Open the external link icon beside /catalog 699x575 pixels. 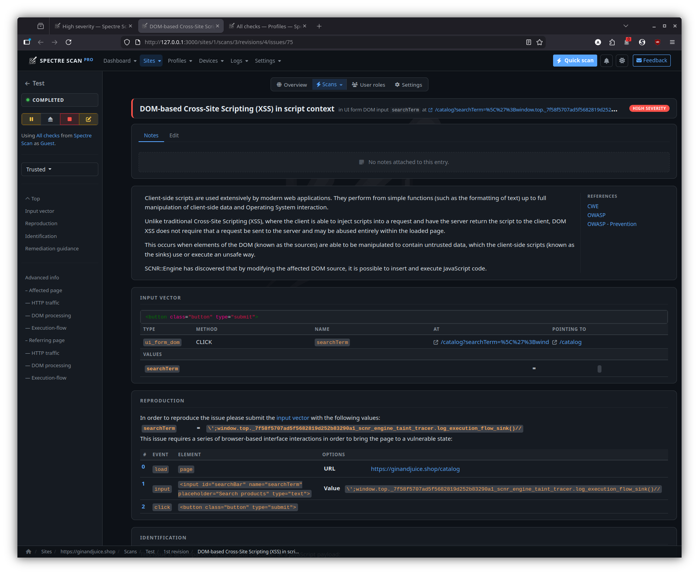[x=555, y=342]
